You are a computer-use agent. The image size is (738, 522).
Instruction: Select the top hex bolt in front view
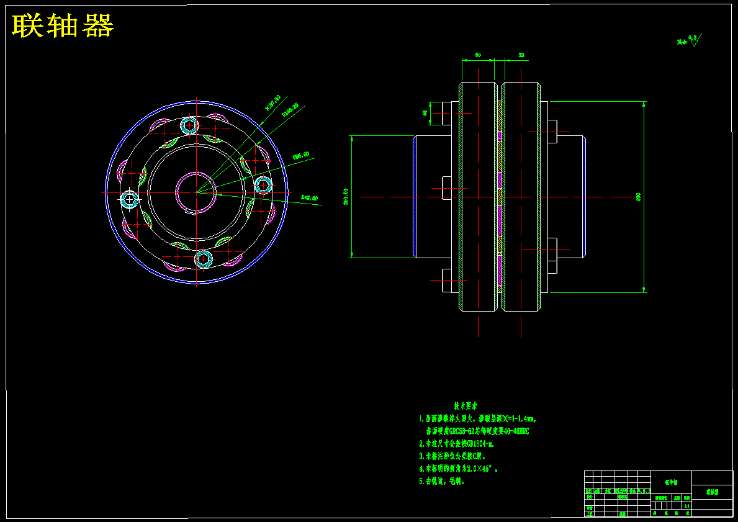tap(190, 125)
